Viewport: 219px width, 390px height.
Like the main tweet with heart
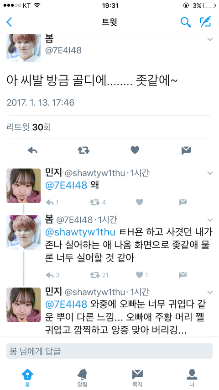click(x=135, y=150)
